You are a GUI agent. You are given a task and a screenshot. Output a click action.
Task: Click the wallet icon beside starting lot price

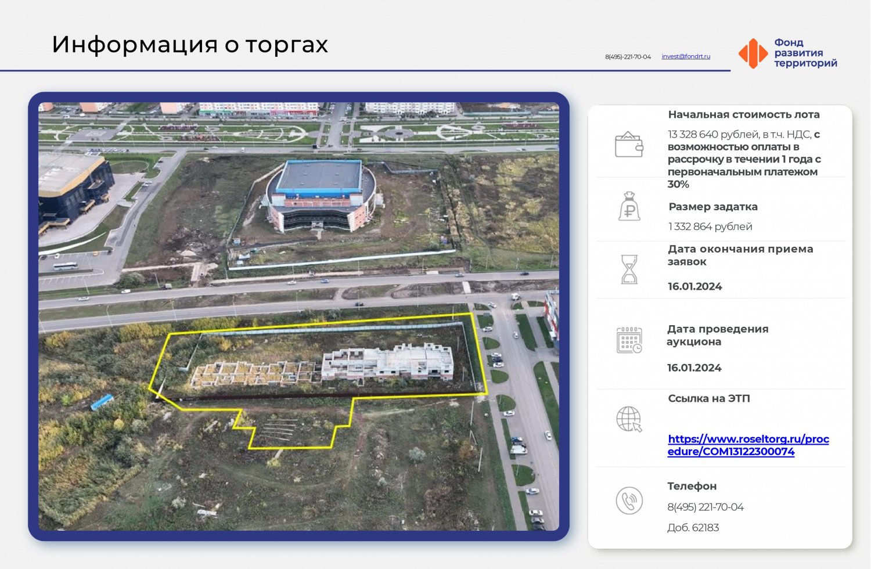[x=629, y=145]
